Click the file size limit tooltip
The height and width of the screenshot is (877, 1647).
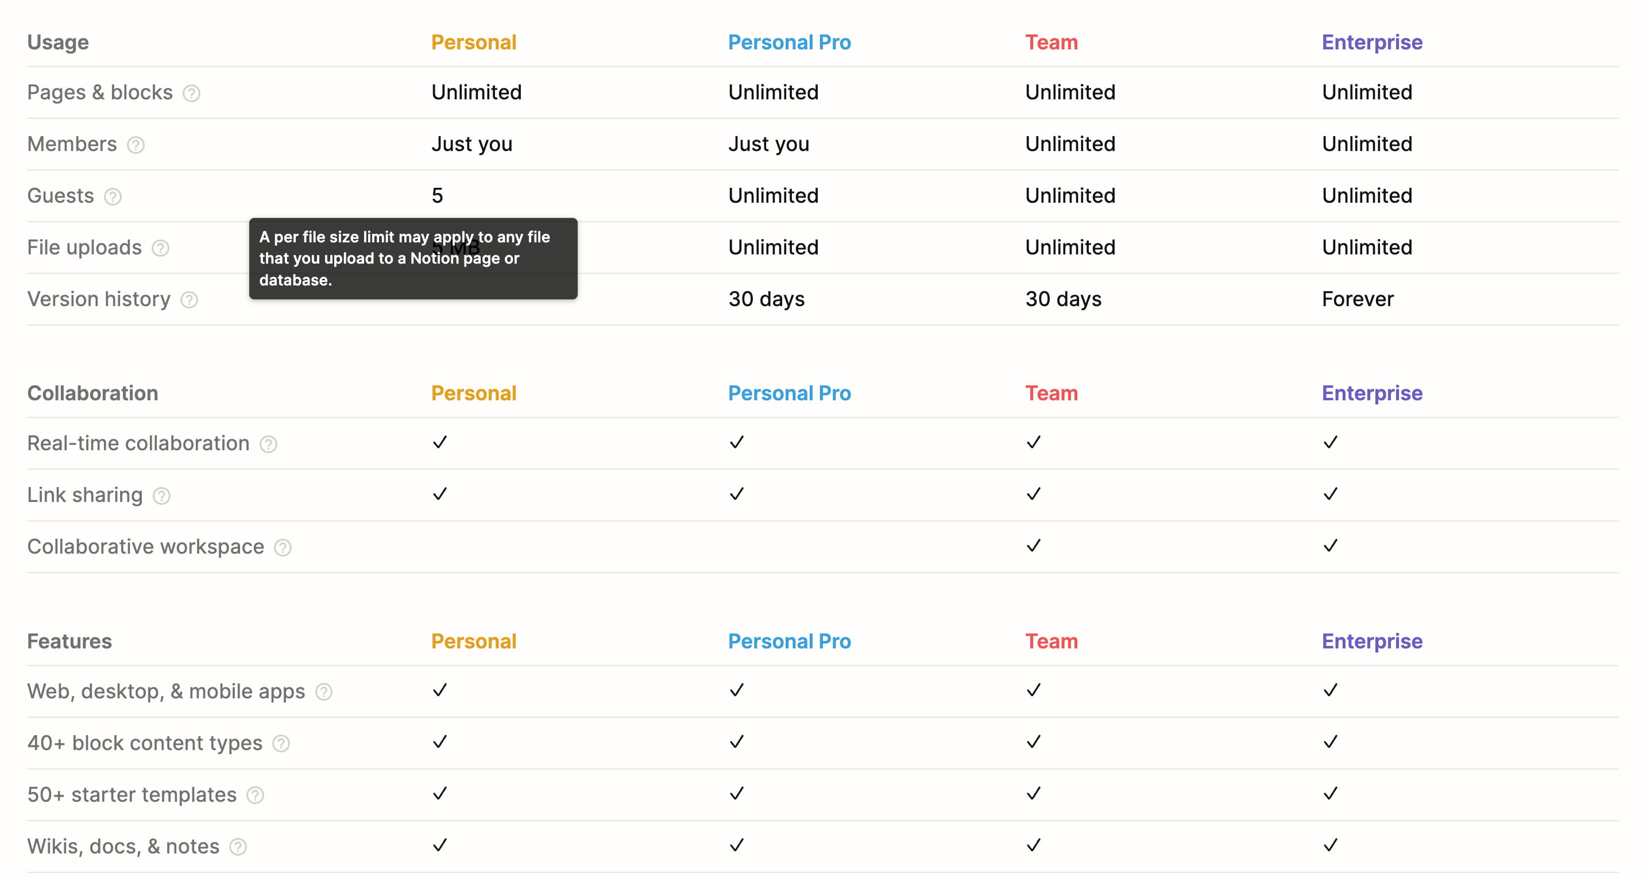click(413, 259)
